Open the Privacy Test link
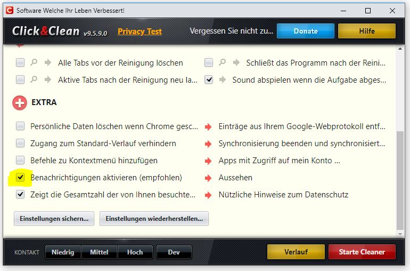410x271 pixels. coord(140,31)
